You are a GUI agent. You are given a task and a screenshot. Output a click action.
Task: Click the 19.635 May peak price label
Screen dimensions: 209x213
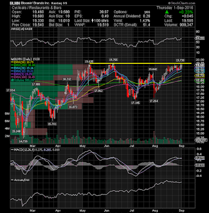(x=89, y=62)
